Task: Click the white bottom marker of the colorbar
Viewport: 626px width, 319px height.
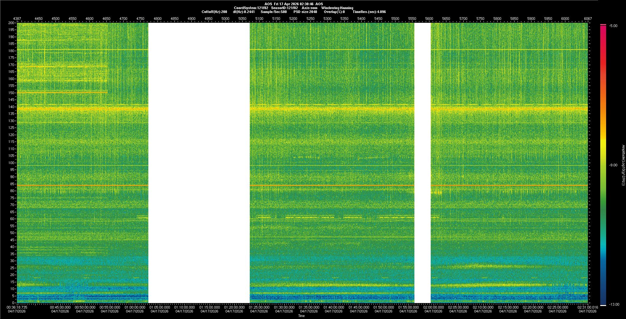Action: 603,305
